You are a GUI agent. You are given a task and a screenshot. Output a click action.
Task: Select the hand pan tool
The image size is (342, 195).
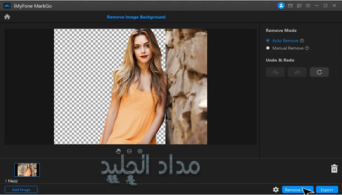click(118, 151)
